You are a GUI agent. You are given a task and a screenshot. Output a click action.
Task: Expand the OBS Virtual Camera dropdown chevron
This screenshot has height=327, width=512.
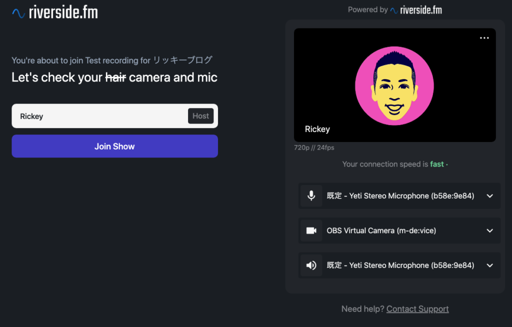coord(490,230)
